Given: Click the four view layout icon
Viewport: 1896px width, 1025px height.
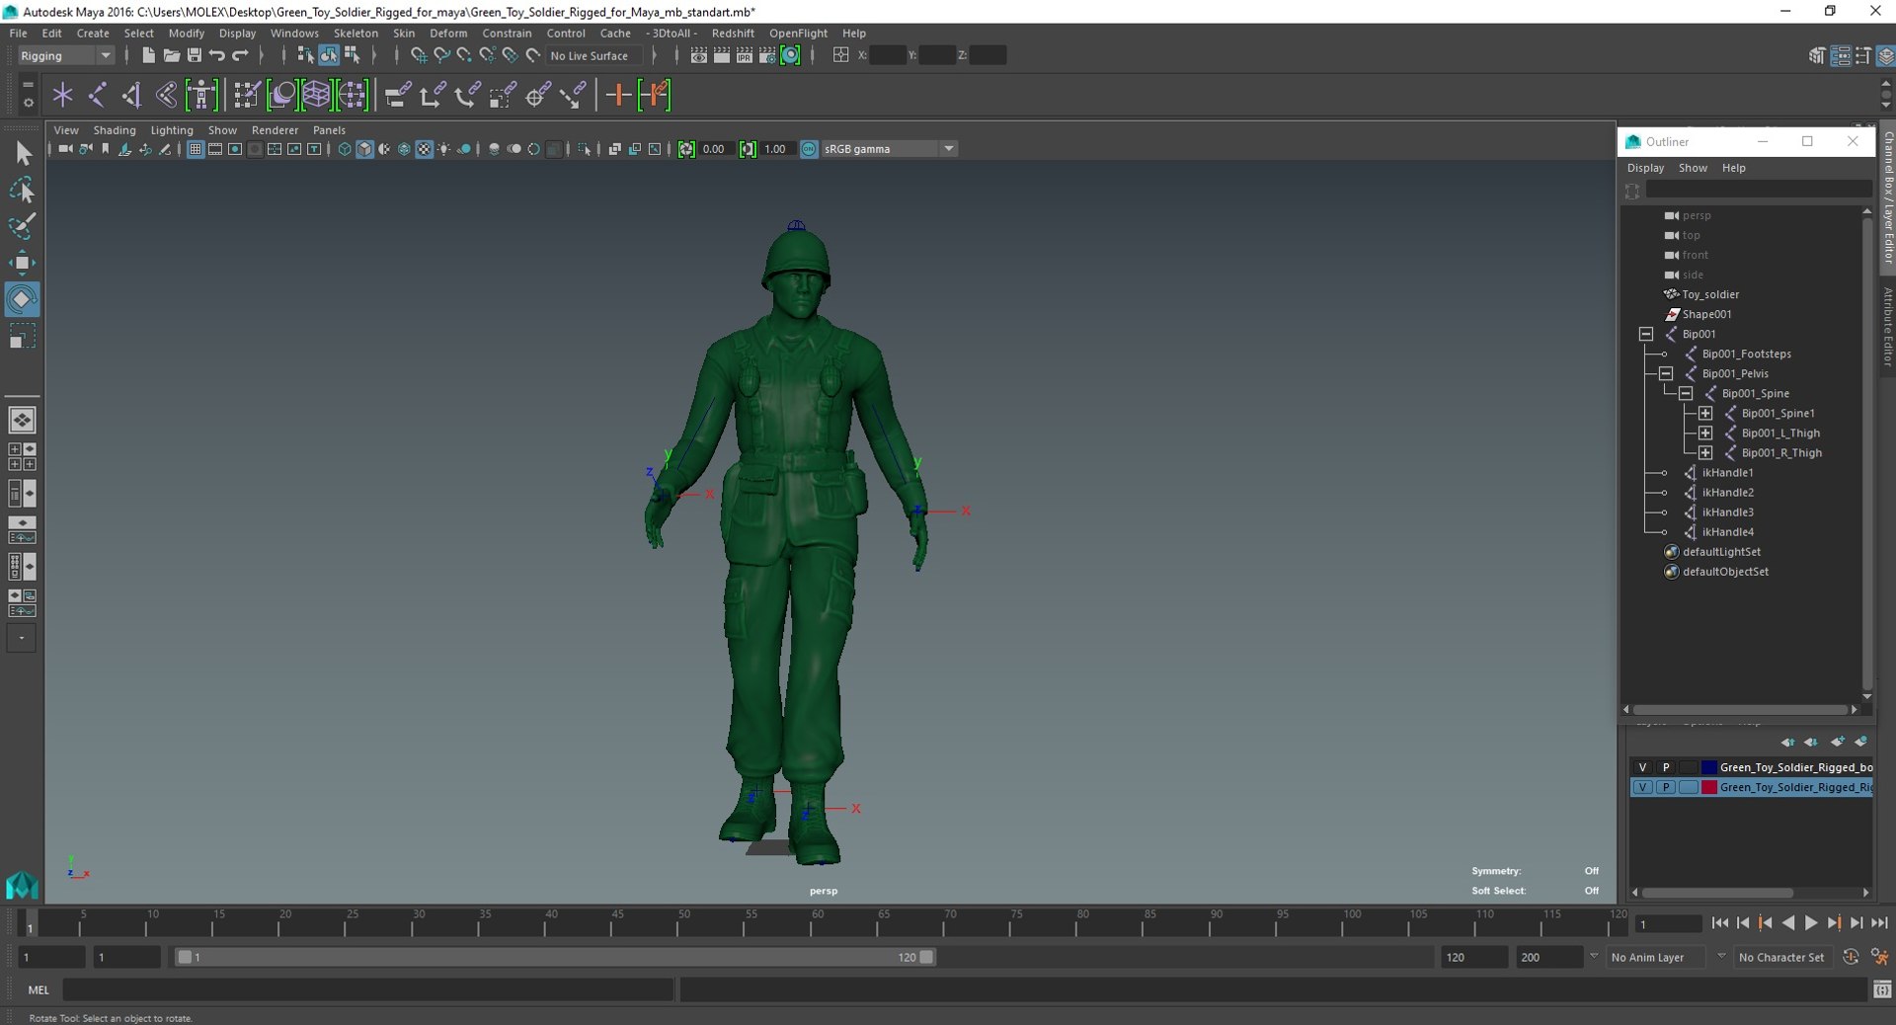Looking at the screenshot, I should pyautogui.click(x=22, y=456).
